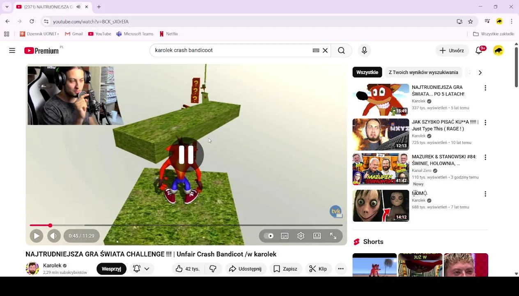The width and height of the screenshot is (519, 296).
Task: Open Microsoft Teams bookmark
Action: coord(135,34)
